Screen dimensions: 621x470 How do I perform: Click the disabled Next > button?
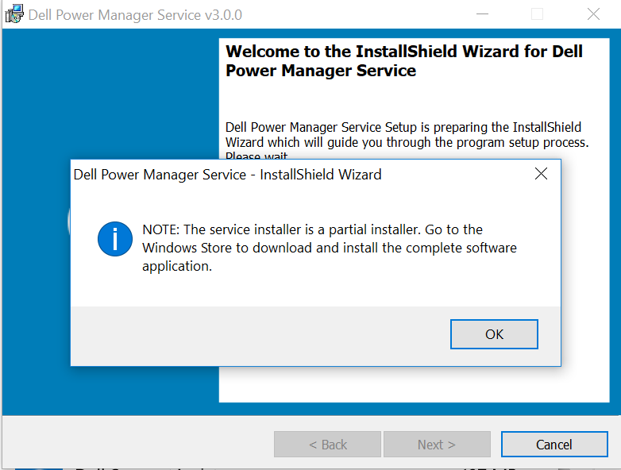[437, 445]
